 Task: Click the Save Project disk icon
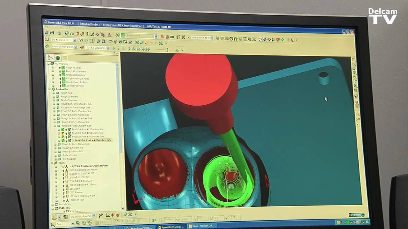[x=52, y=33]
